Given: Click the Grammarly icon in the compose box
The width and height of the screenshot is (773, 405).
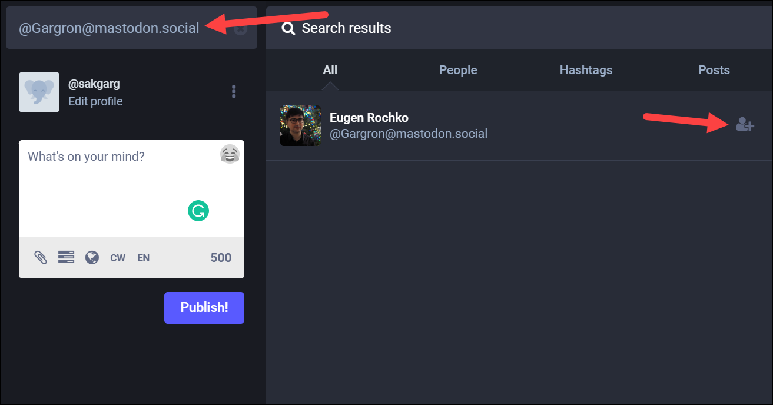Looking at the screenshot, I should [x=198, y=211].
